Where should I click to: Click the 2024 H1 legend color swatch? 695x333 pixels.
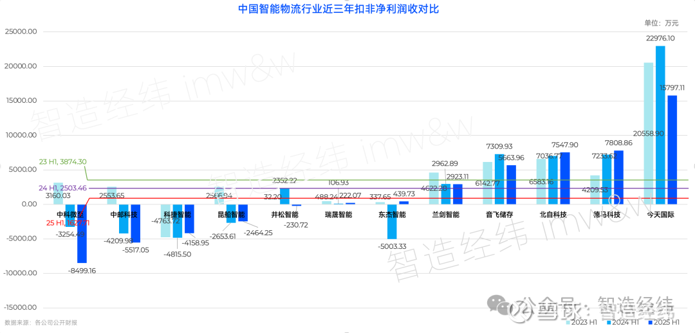tap(609, 322)
